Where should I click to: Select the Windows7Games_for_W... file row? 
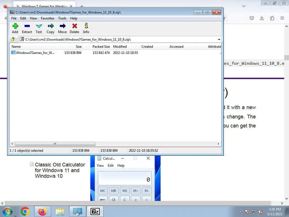pyautogui.click(x=115, y=53)
